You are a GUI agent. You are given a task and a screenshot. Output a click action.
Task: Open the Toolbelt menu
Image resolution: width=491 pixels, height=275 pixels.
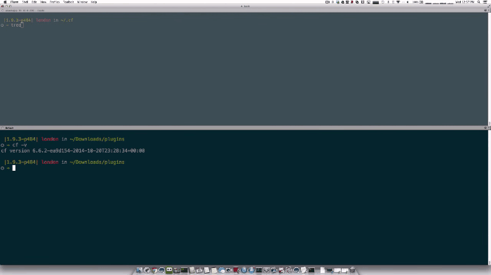68,2
